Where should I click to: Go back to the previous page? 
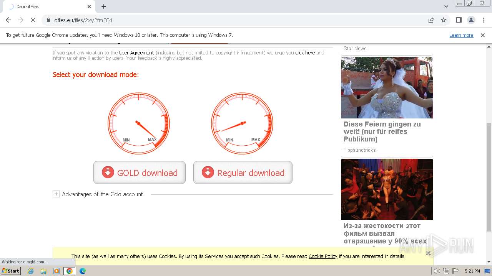coord(8,20)
